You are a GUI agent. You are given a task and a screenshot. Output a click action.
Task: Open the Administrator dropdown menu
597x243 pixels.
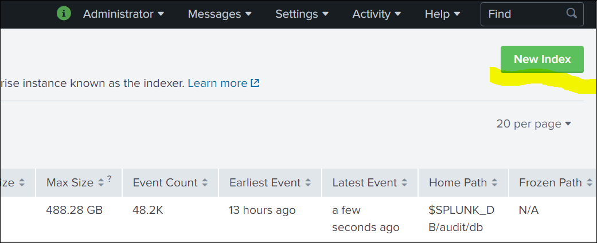[123, 14]
